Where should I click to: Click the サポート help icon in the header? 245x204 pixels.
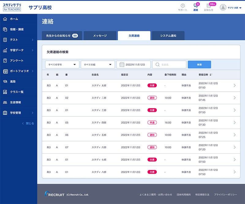click(x=182, y=6)
